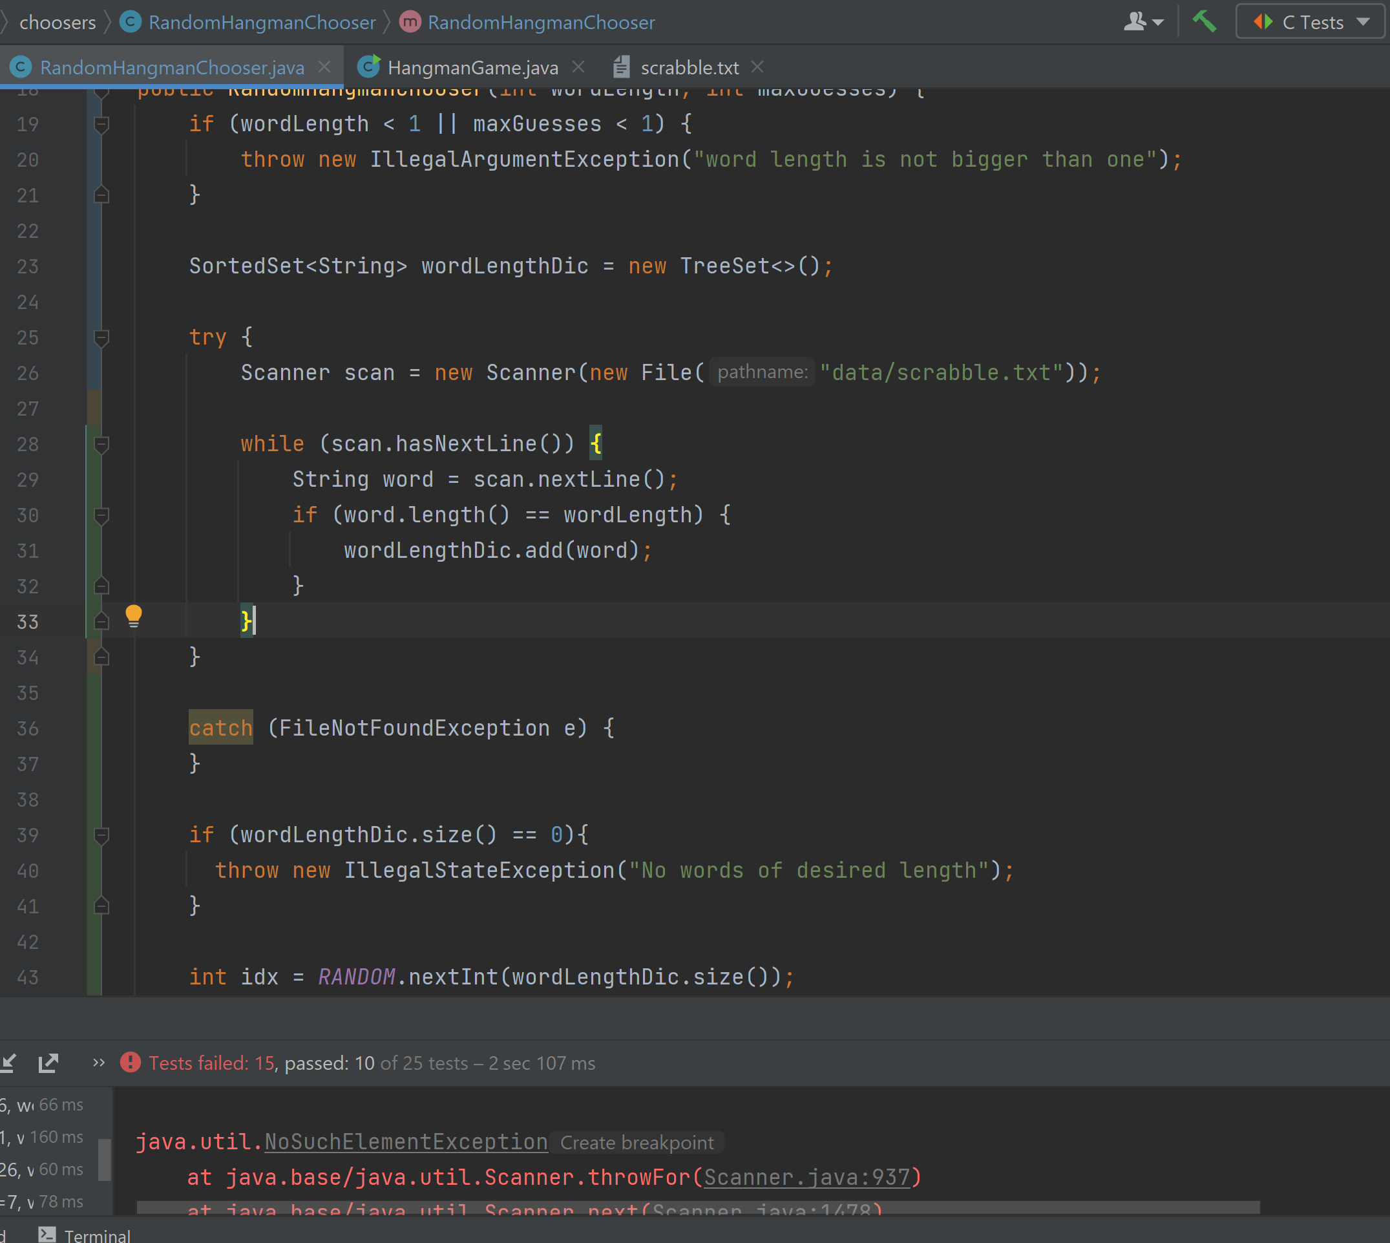
Task: Collapse the while loop fold marker
Action: pos(101,445)
